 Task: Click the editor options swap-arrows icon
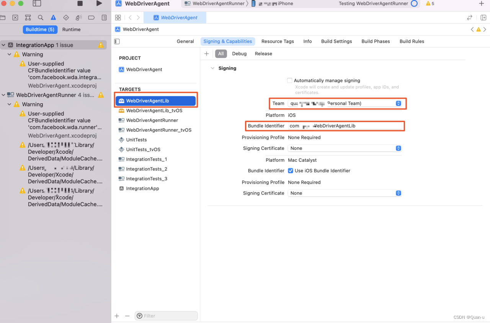tap(470, 18)
